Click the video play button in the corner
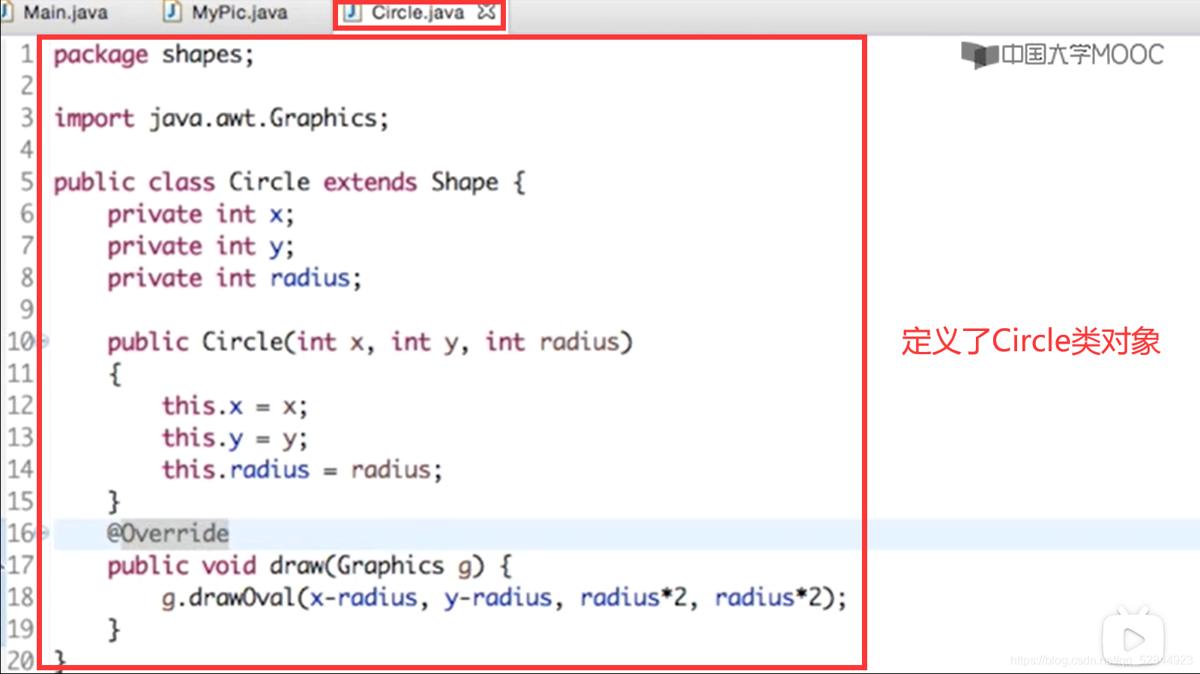This screenshot has width=1200, height=674. coord(1133,639)
